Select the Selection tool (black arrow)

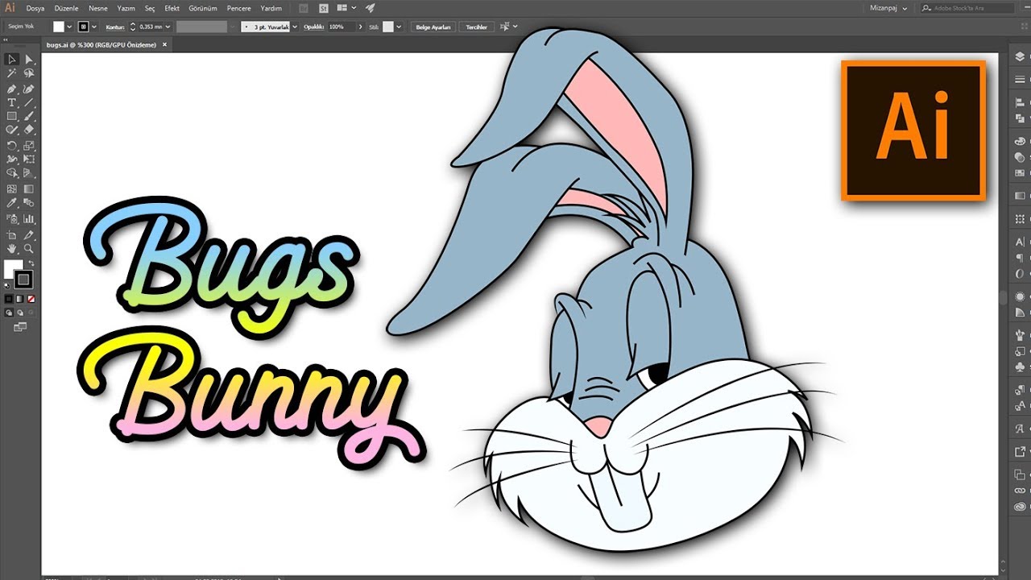tap(12, 59)
